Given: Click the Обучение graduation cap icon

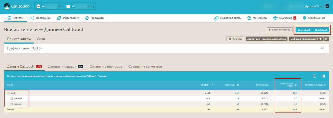Looking at the screenshot, I should [x=275, y=18].
